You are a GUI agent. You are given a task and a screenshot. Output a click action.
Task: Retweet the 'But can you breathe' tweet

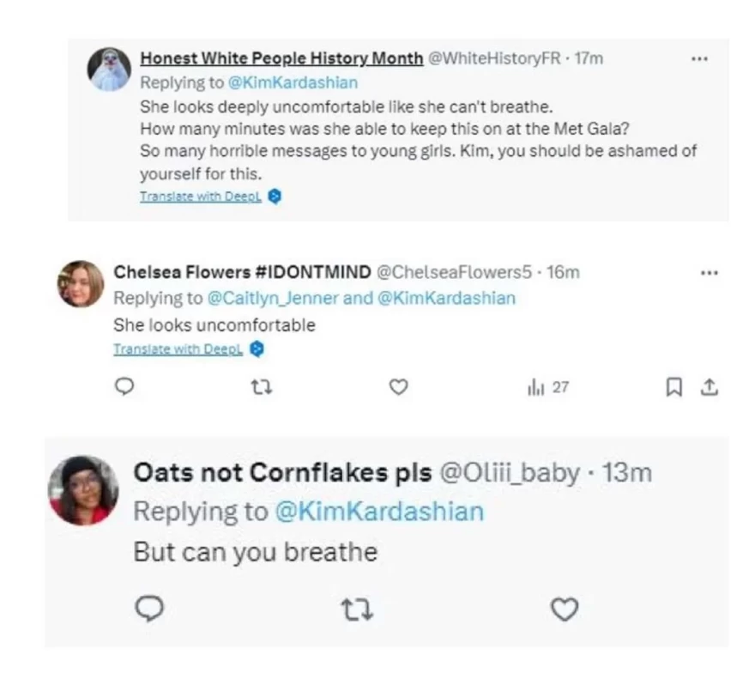click(360, 610)
